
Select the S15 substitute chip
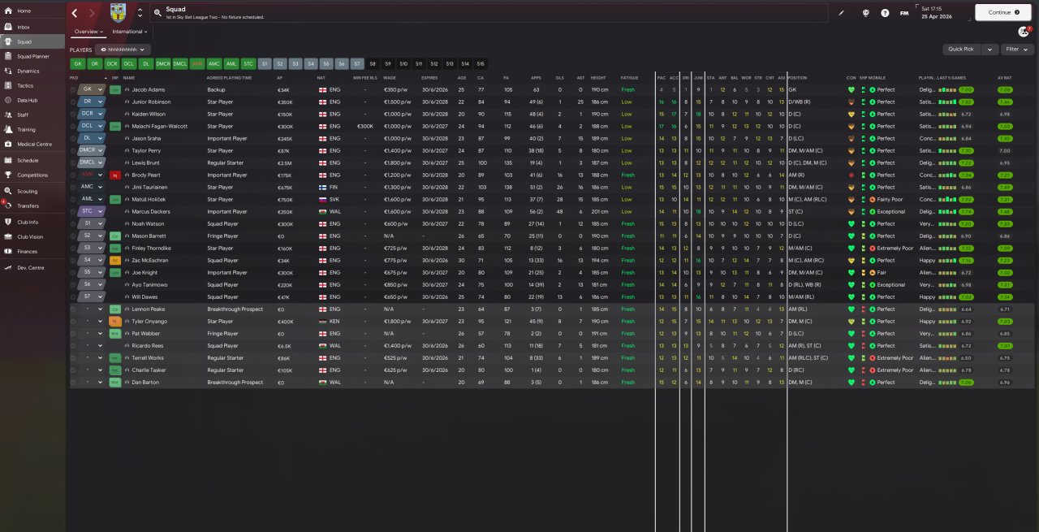[481, 63]
